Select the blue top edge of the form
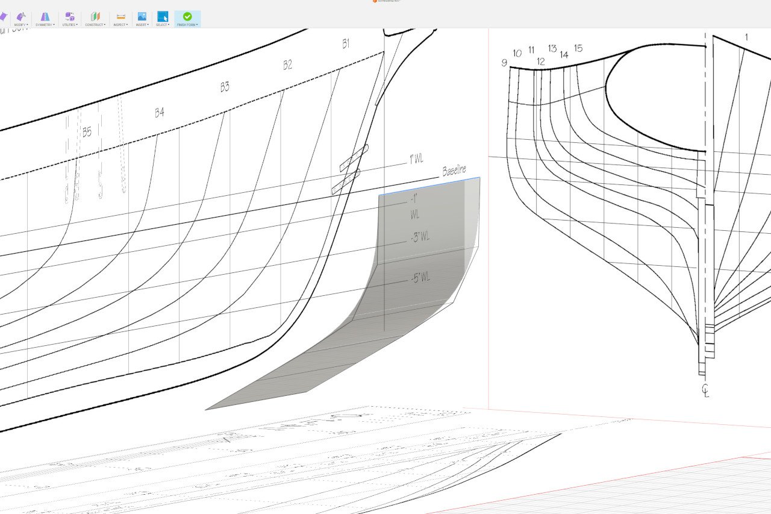Screen dimensions: 771x514 pyautogui.click(x=429, y=186)
